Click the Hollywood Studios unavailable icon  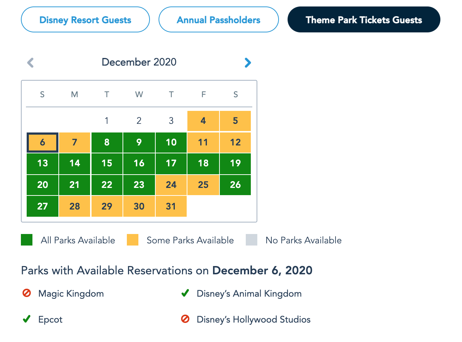coord(185,319)
